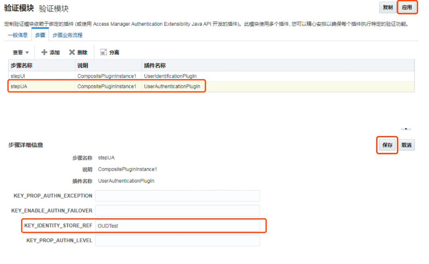Select the 步骤 tab
The height and width of the screenshot is (264, 429).
pos(40,35)
